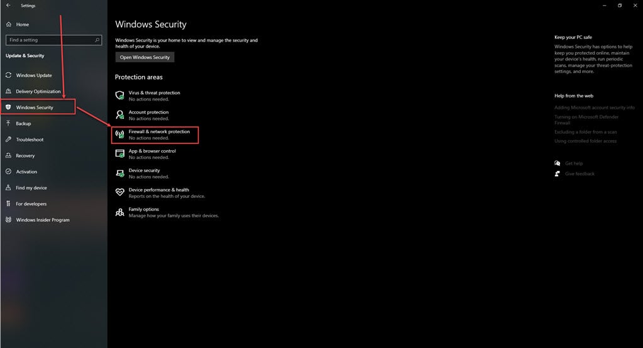Image resolution: width=643 pixels, height=348 pixels.
Task: Click the Family options people icon
Action: pyautogui.click(x=120, y=212)
